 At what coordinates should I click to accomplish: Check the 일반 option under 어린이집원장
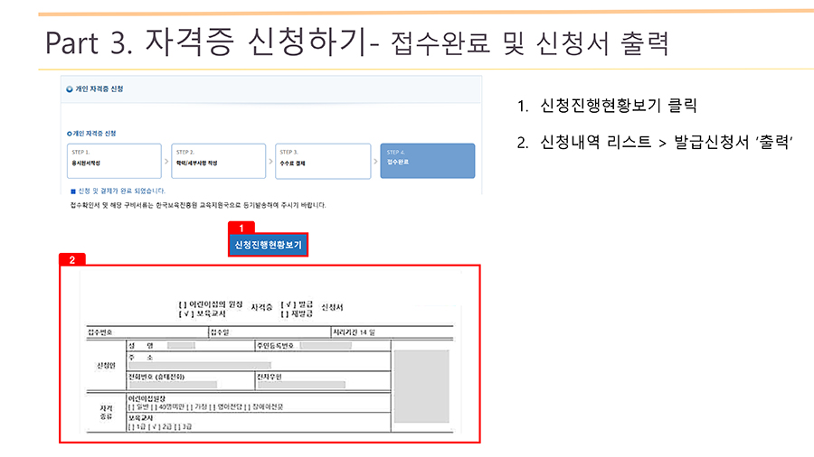[x=131, y=407]
